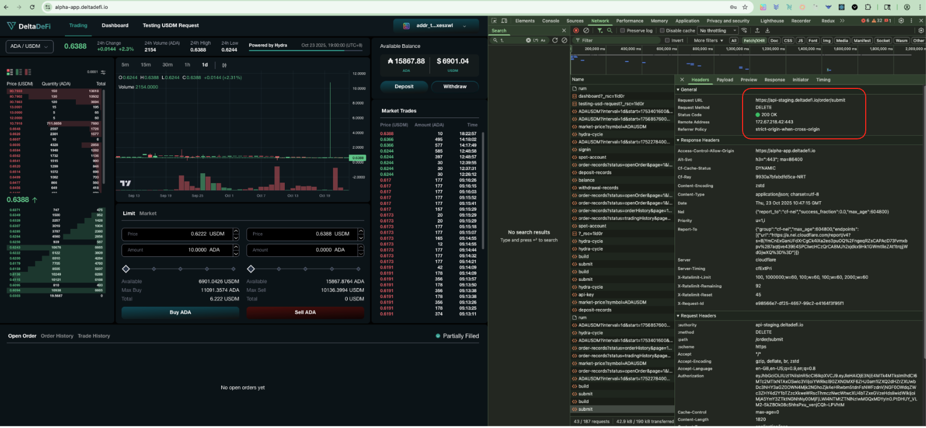Open the No throttling dropdown
926x428 pixels.
point(718,31)
